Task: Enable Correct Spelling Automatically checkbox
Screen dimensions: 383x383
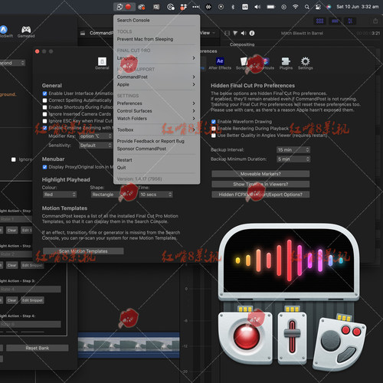Action: [44, 100]
